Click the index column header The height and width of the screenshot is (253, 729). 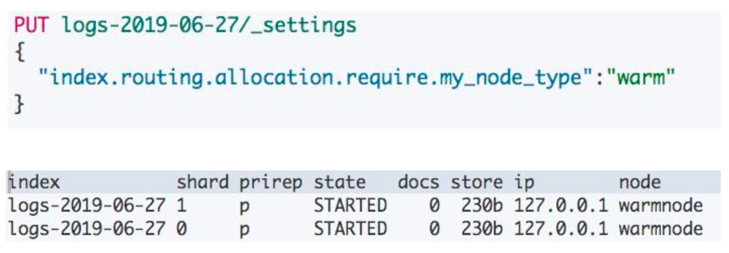[33, 183]
